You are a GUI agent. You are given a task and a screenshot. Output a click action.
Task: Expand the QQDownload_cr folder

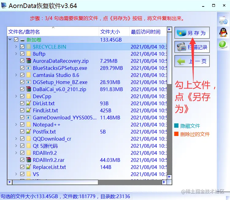(16, 139)
